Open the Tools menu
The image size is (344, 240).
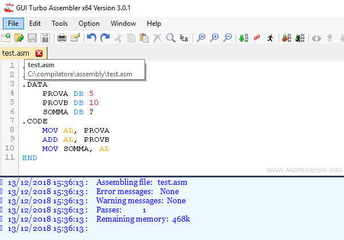60,24
